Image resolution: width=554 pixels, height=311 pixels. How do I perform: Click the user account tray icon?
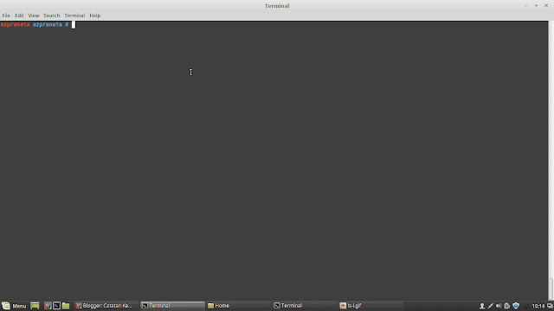[482, 306]
